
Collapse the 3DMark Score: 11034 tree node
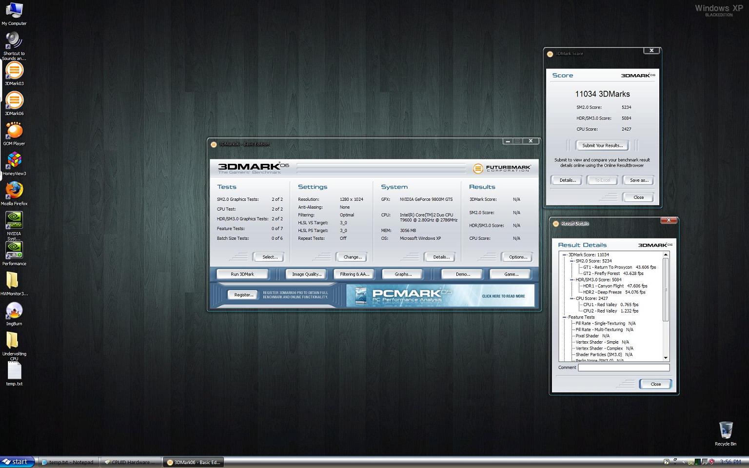pyautogui.click(x=564, y=254)
